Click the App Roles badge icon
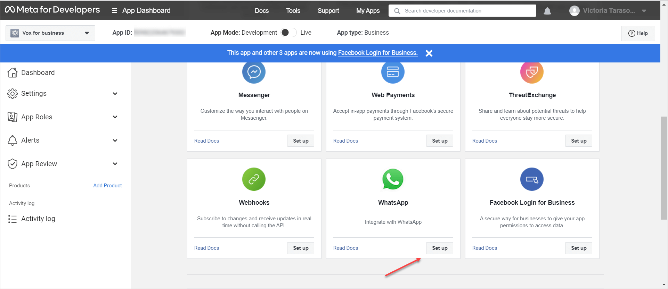668x289 pixels. [x=13, y=117]
